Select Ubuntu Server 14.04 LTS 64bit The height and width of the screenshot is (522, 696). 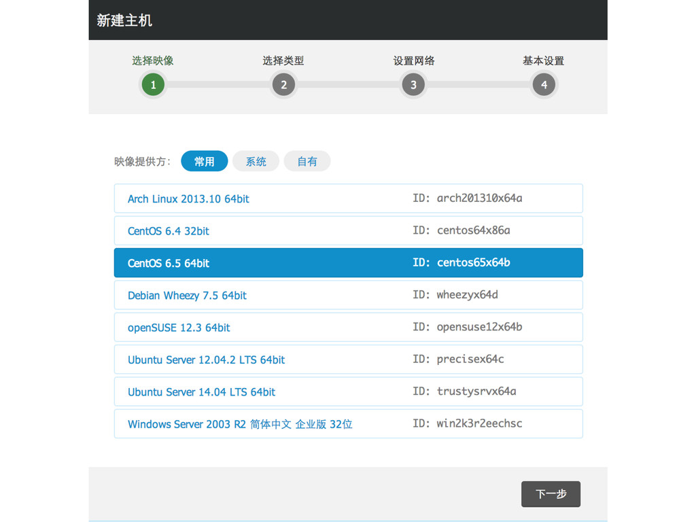(x=349, y=391)
